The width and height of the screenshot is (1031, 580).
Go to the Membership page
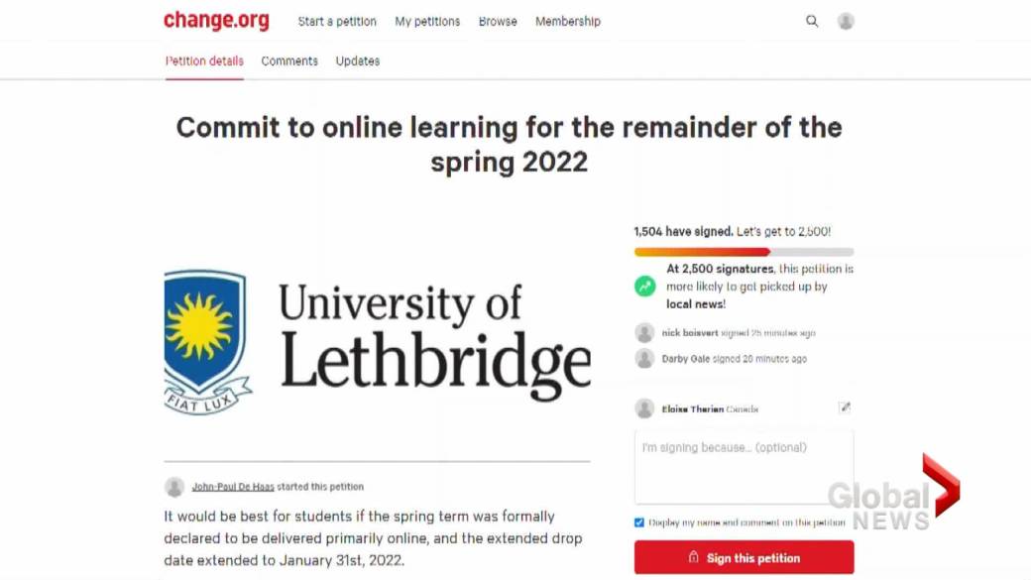(568, 21)
